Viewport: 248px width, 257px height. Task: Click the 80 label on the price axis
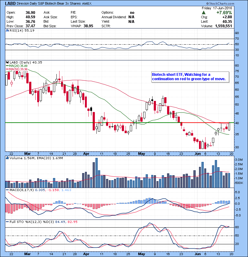tap(237, 65)
